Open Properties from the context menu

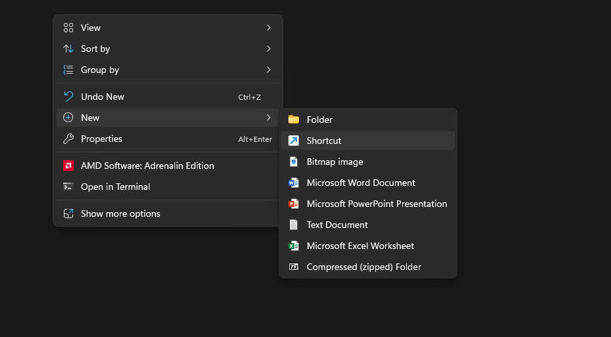tap(168, 139)
